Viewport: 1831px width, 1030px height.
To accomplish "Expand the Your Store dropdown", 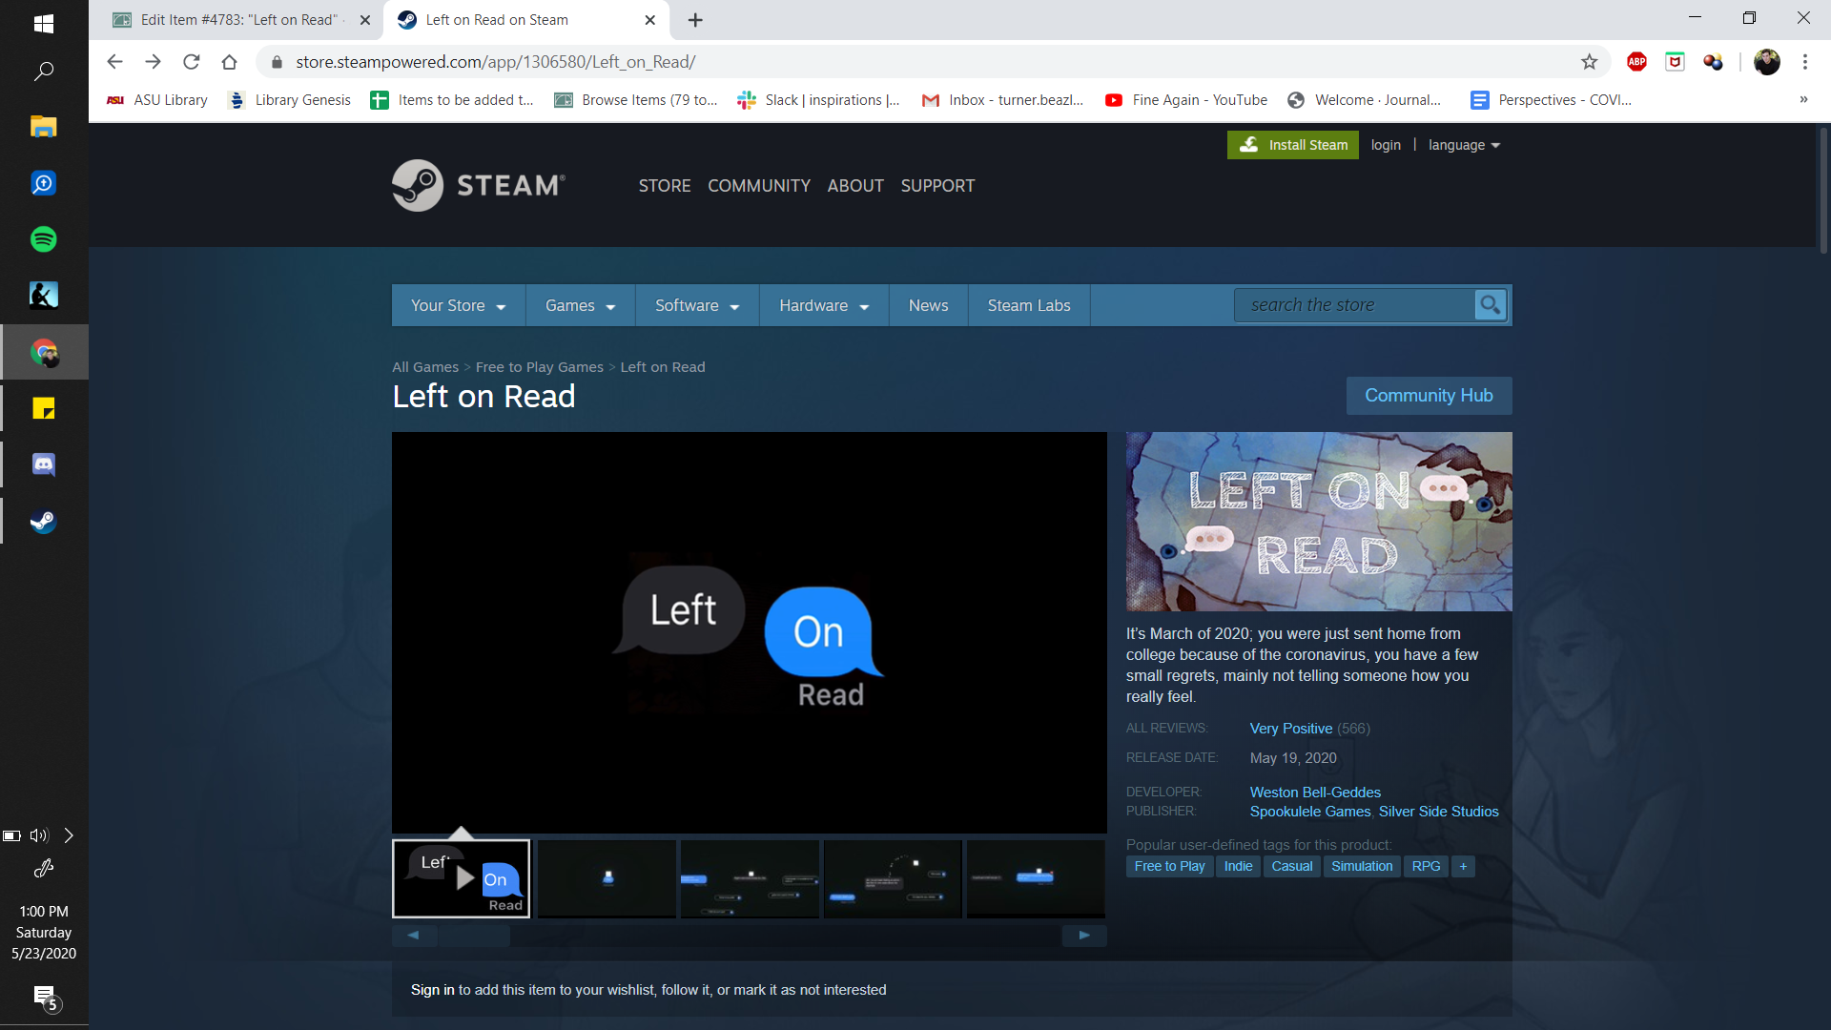I will tap(458, 305).
